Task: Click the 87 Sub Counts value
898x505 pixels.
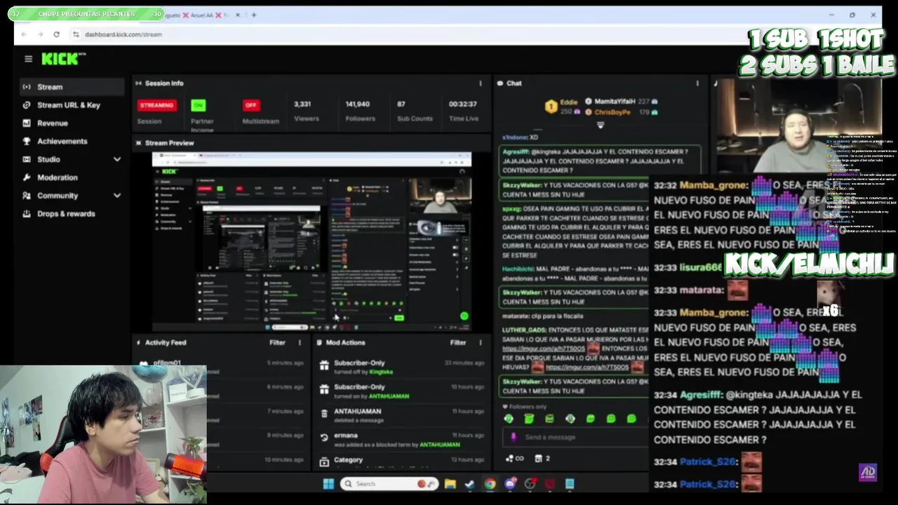Action: coord(401,105)
